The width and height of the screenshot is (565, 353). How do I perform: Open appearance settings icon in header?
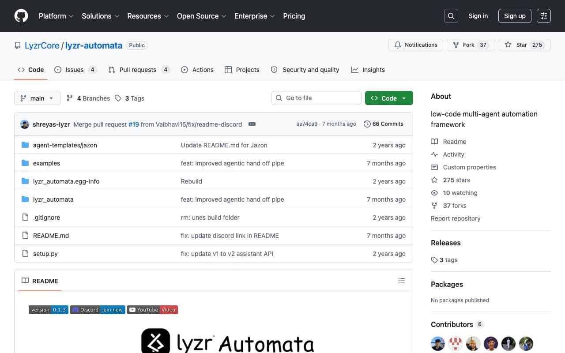tap(544, 16)
